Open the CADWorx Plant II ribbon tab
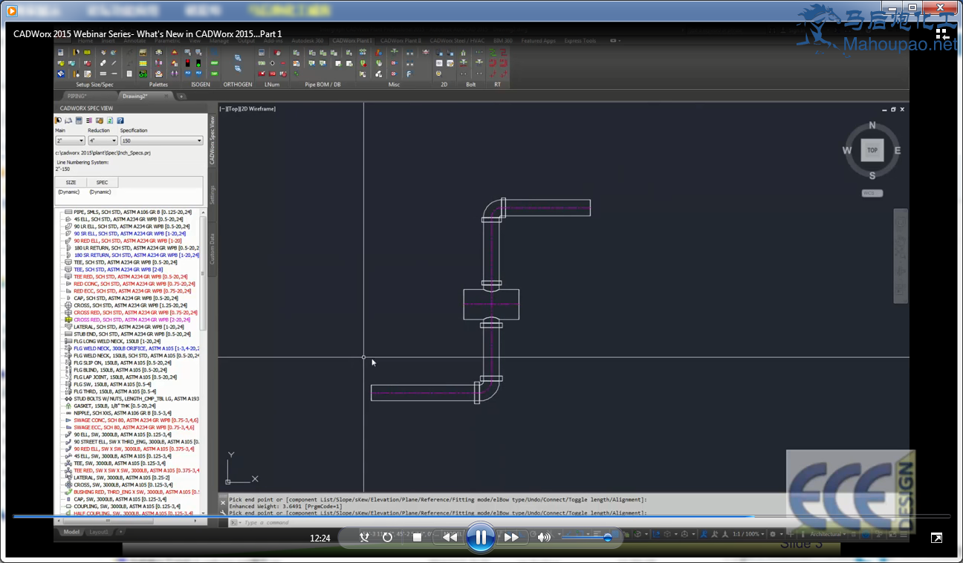The width and height of the screenshot is (963, 563). (x=401, y=41)
